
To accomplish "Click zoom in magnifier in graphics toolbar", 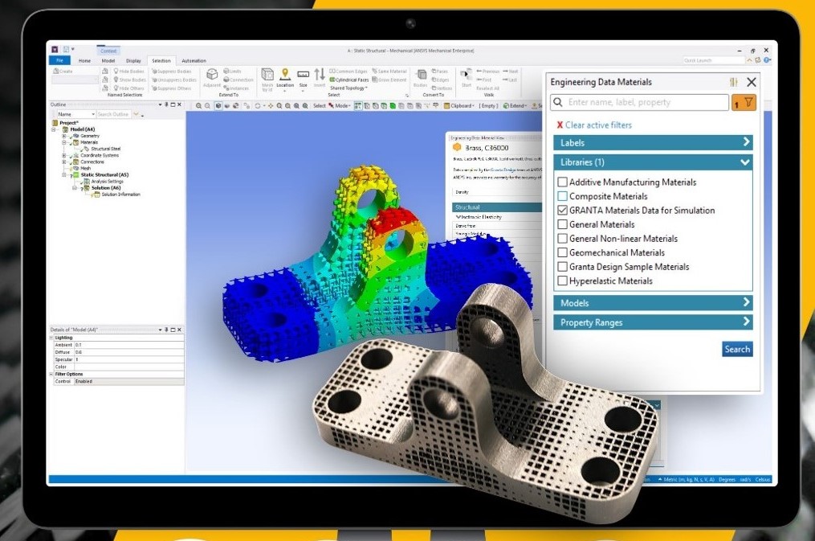I will (x=198, y=105).
